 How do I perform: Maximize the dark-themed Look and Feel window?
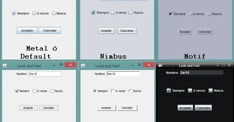(224, 66)
